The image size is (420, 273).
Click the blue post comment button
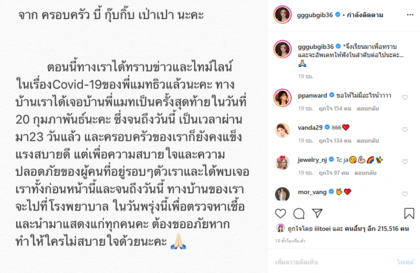[405, 262]
